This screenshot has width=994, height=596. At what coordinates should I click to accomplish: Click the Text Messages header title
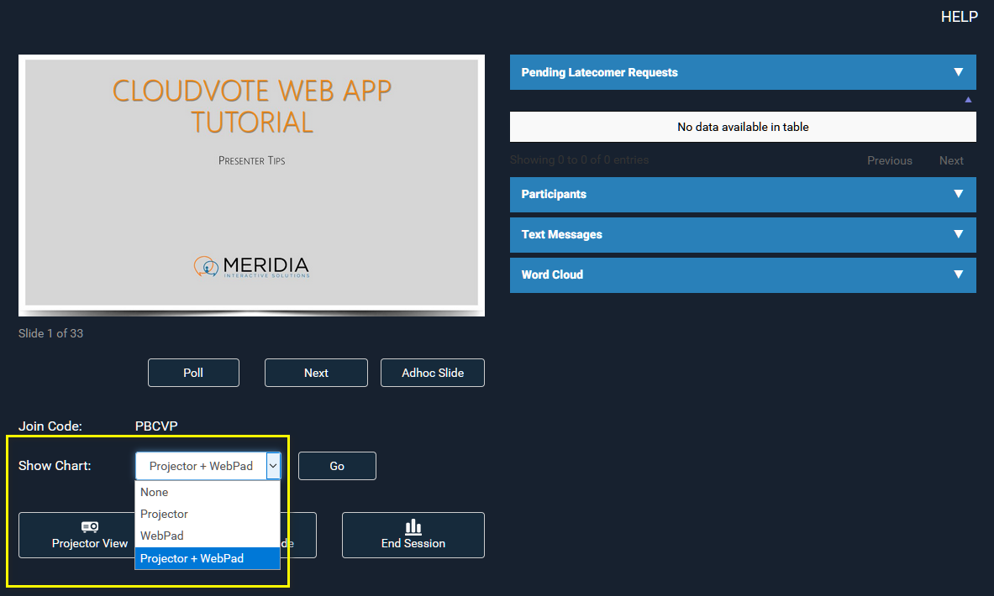(x=561, y=234)
